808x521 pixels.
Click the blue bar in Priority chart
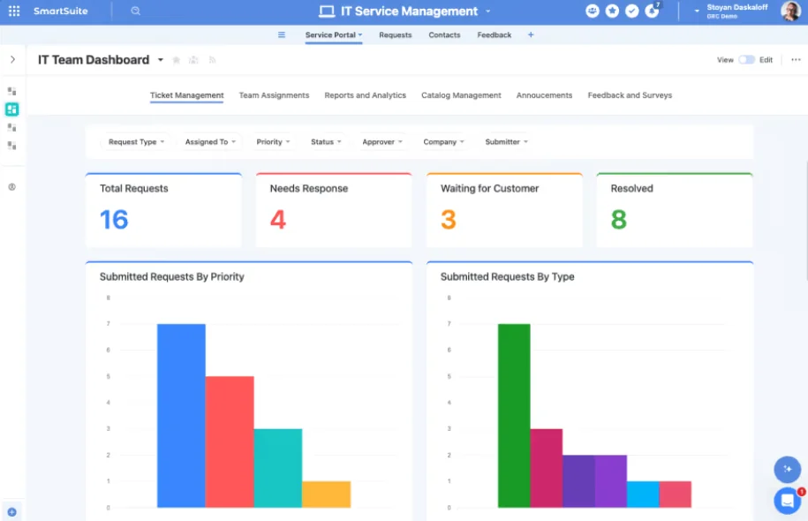[x=181, y=416]
